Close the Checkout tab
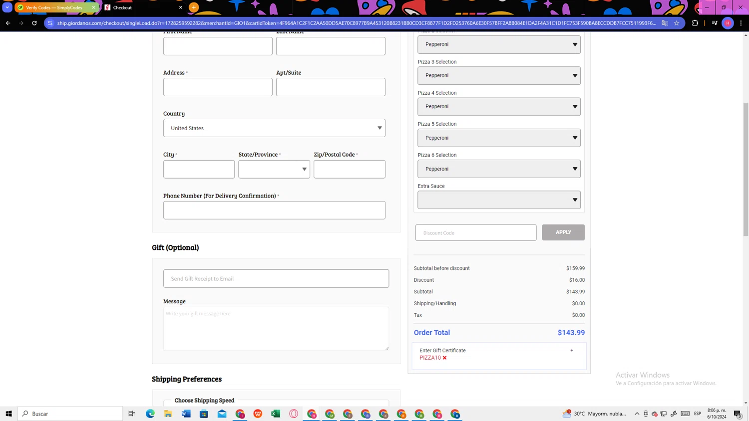 tap(181, 7)
